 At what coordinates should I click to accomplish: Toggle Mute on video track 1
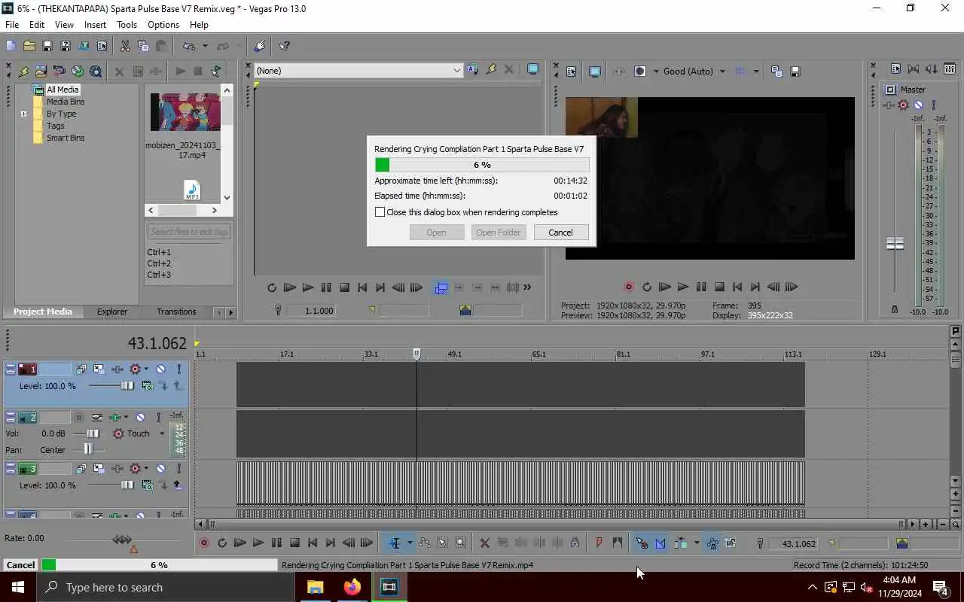pos(160,369)
